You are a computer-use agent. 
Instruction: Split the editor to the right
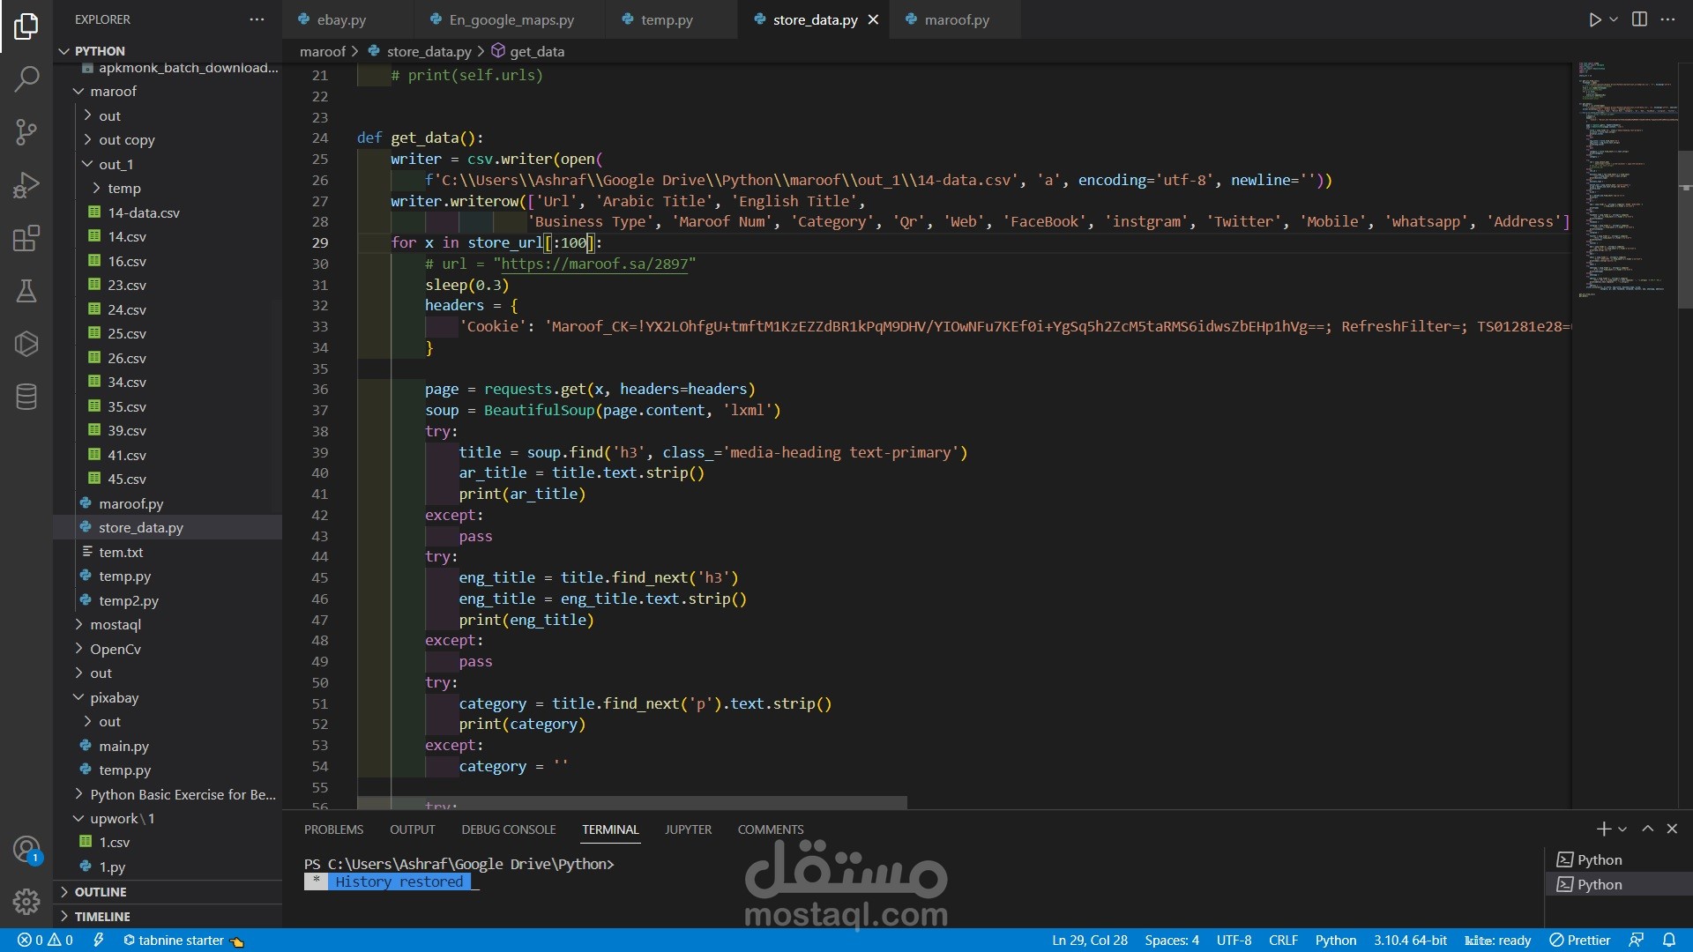(1639, 19)
